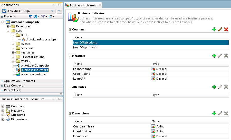Image resolution: width=231 pixels, height=140 pixels.
Task: Click the AutoLoanProcess.bpel file icon
Action: (23, 39)
